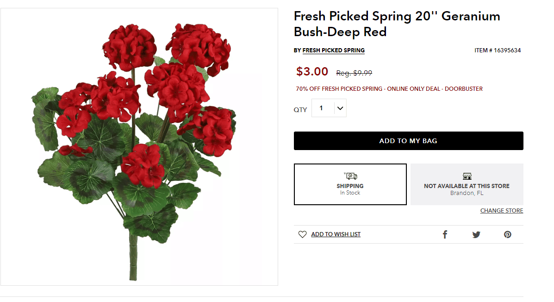The width and height of the screenshot is (554, 302).
Task: Click the Add to My Bag button
Action: pos(409,140)
